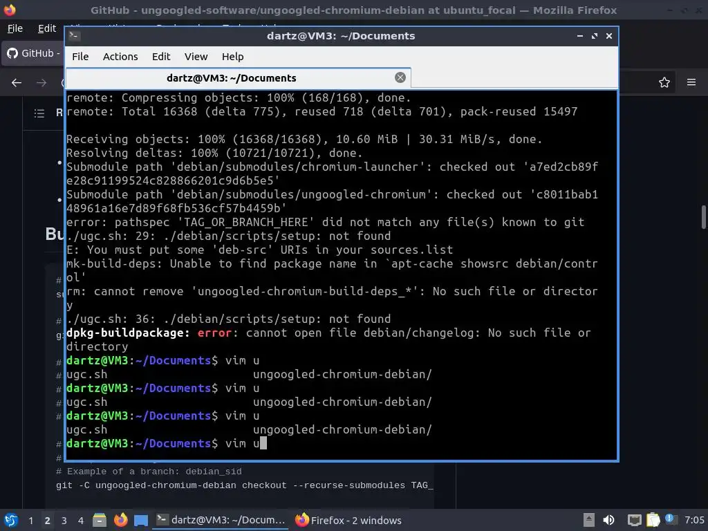The width and height of the screenshot is (708, 531).
Task: Launch file manager from panel
Action: point(100,520)
